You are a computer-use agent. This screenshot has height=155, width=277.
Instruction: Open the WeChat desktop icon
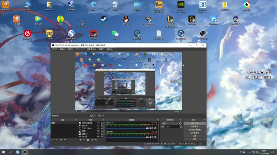(115, 33)
